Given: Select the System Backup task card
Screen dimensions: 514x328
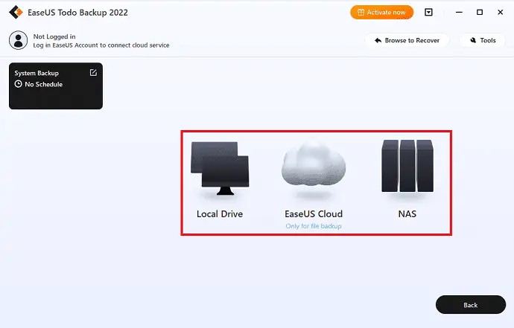Looking at the screenshot, I should 56,86.
